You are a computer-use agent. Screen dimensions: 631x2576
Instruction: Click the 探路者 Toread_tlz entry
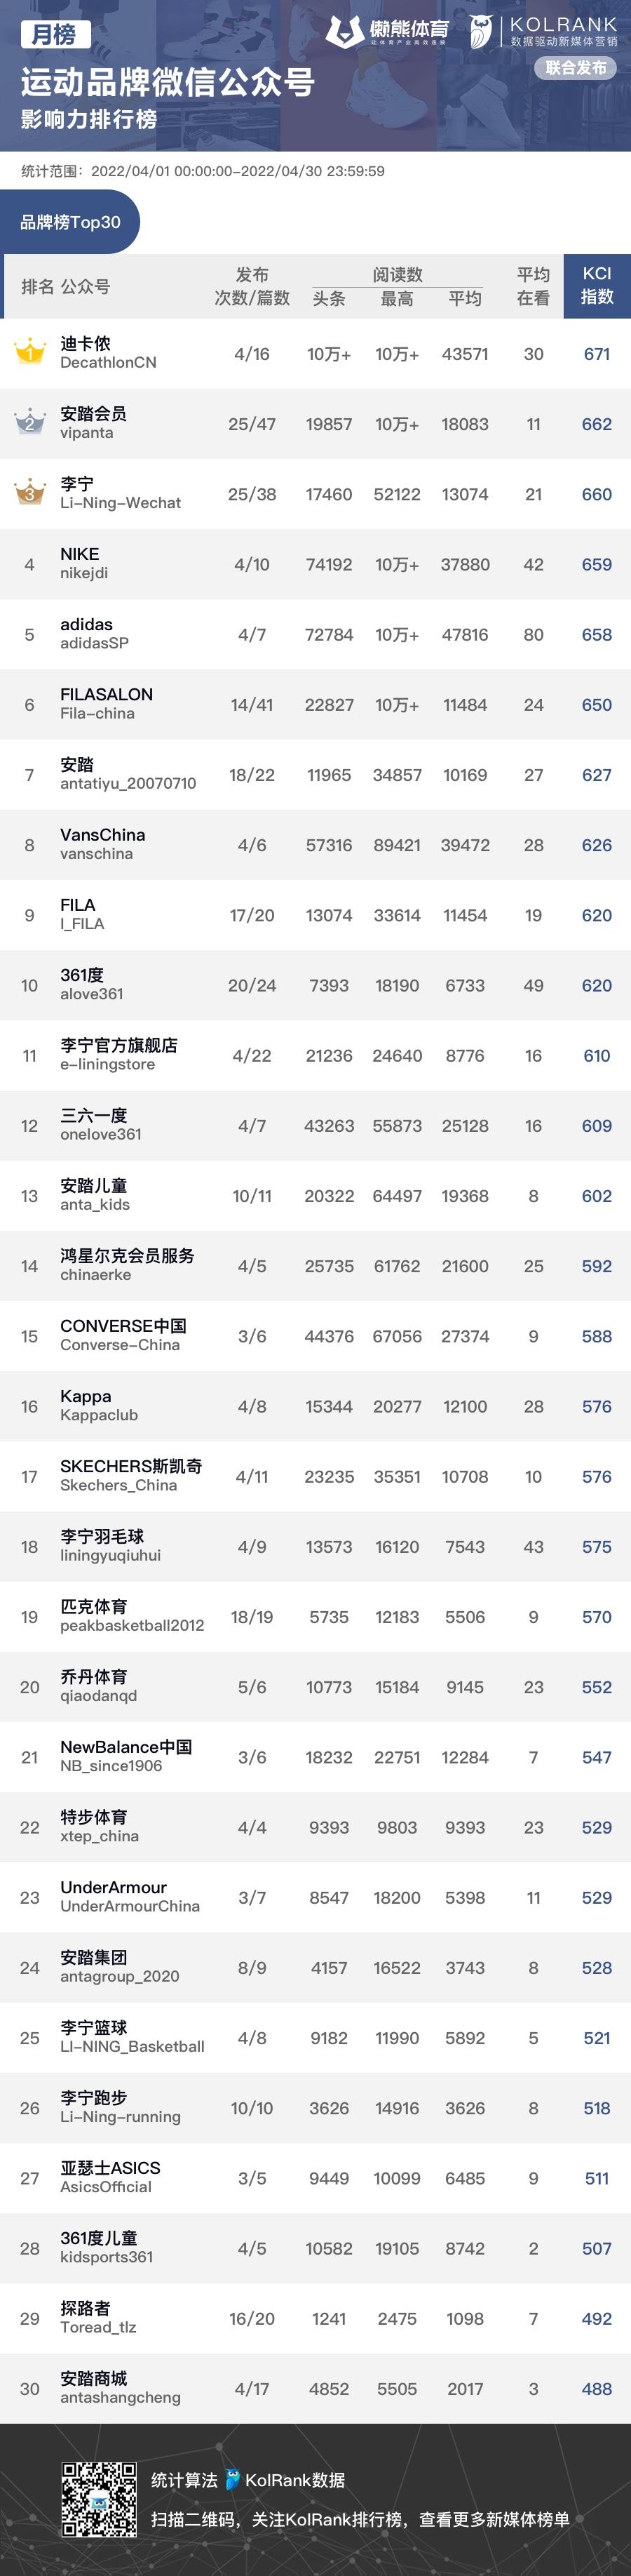[315, 2317]
